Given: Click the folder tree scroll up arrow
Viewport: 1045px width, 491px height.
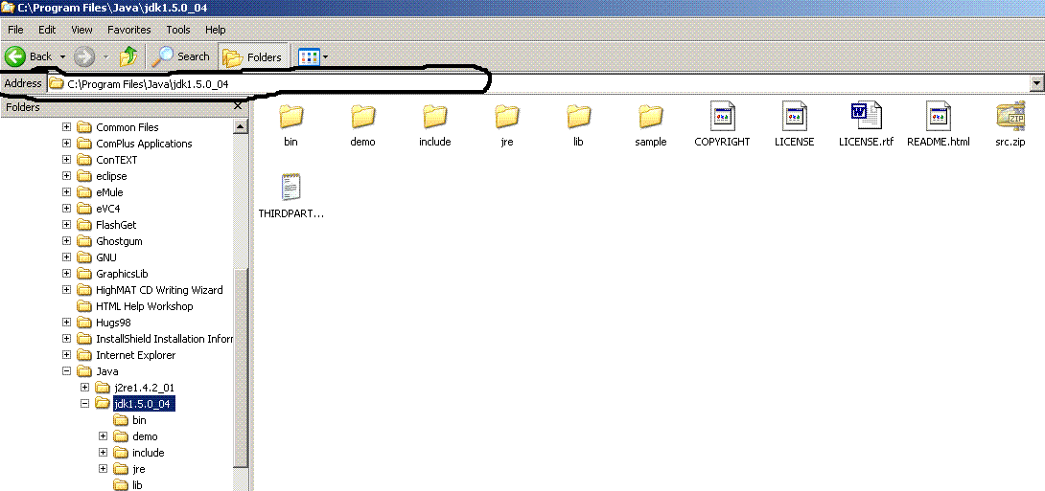Looking at the screenshot, I should (x=241, y=126).
